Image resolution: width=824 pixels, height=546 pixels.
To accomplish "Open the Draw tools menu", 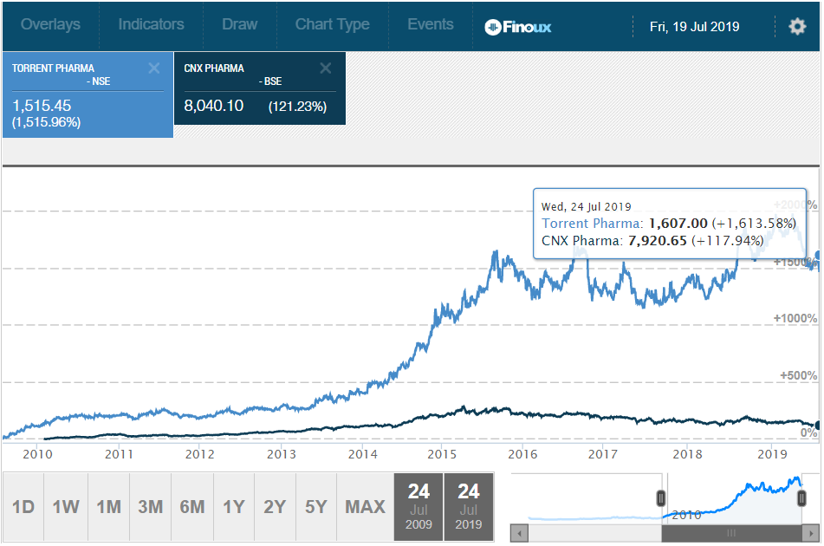I will point(239,24).
